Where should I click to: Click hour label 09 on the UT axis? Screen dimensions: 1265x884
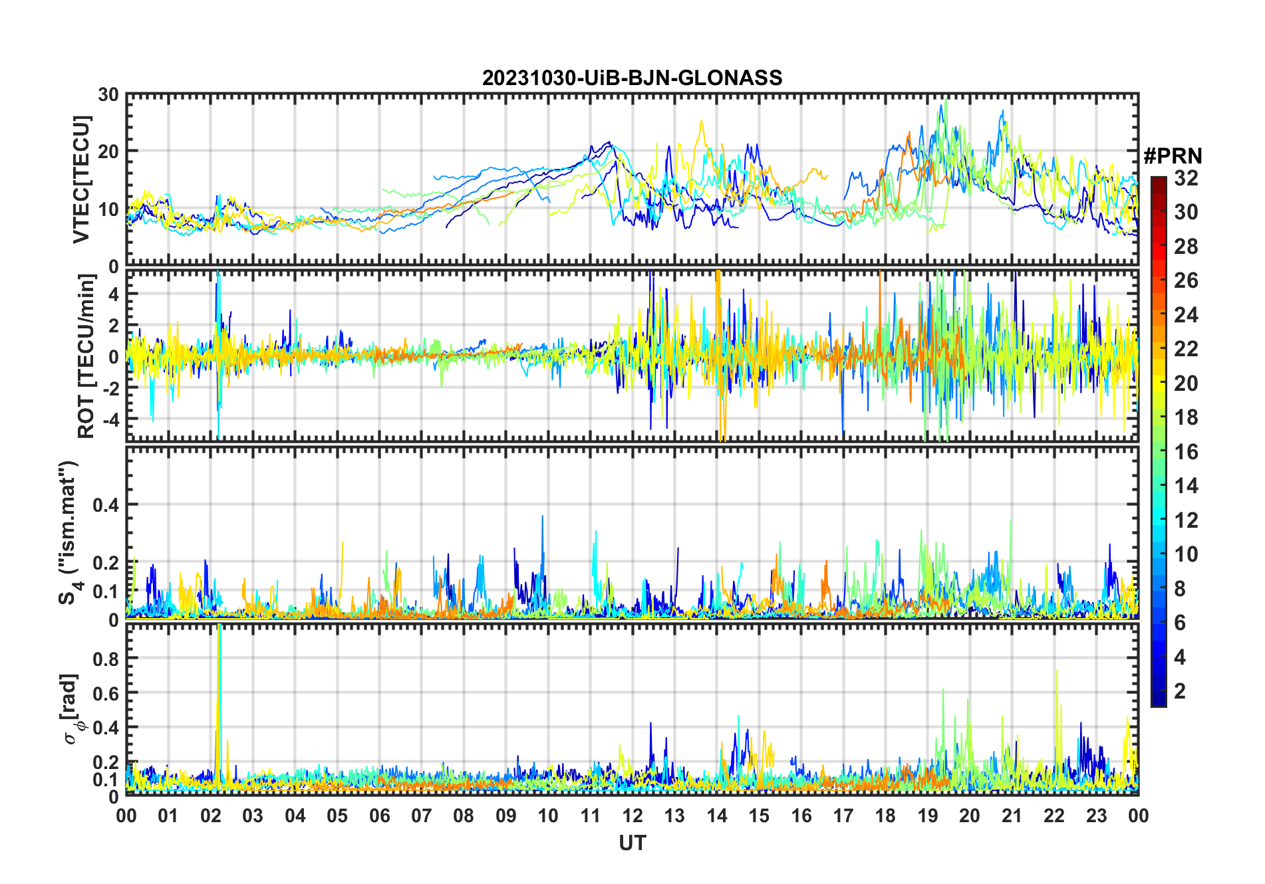(x=506, y=816)
